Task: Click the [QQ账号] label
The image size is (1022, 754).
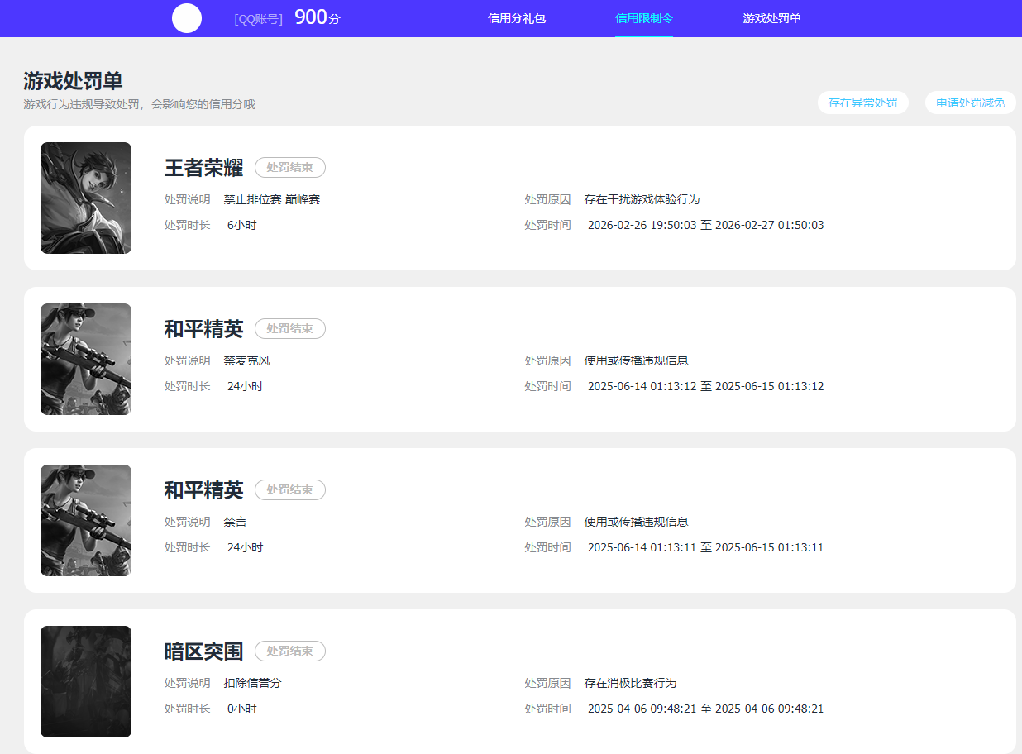Action: coord(259,19)
